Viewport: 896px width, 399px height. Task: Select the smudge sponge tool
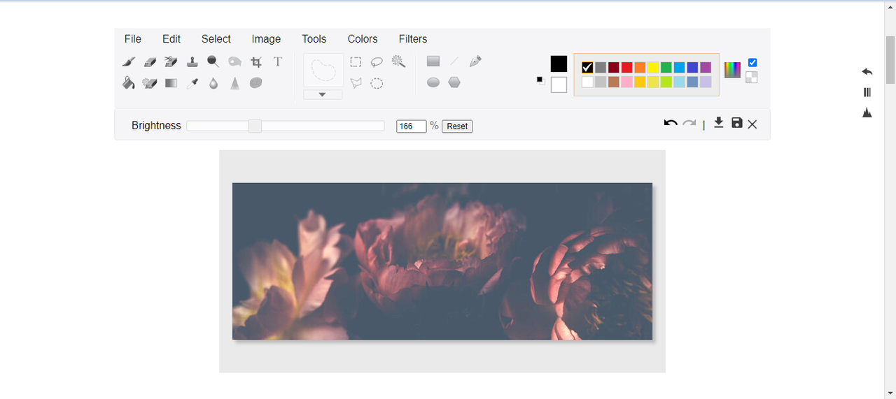tap(256, 83)
